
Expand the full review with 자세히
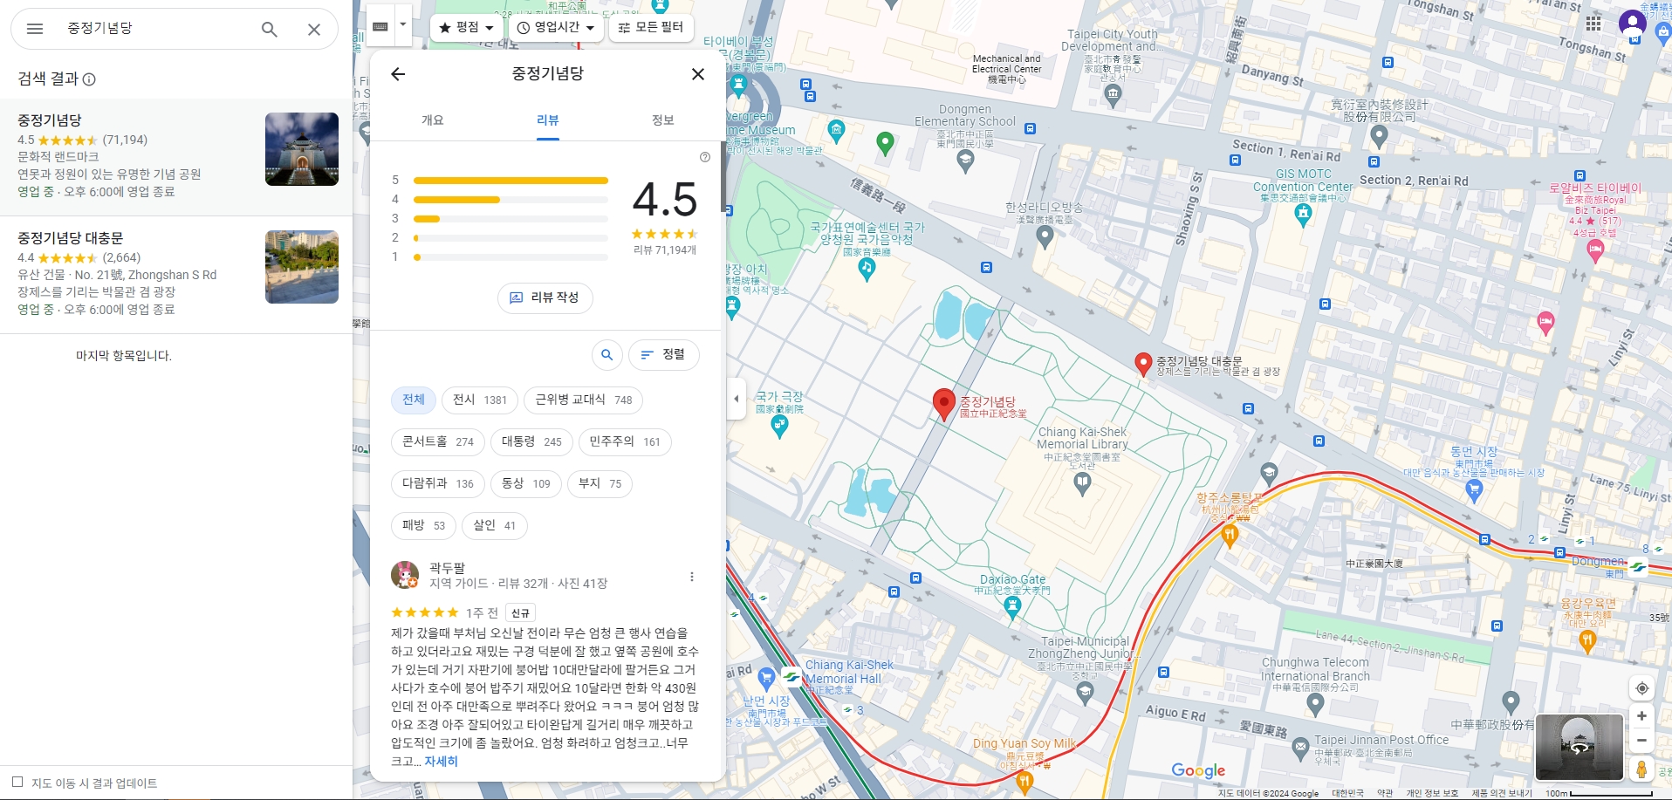tap(442, 762)
